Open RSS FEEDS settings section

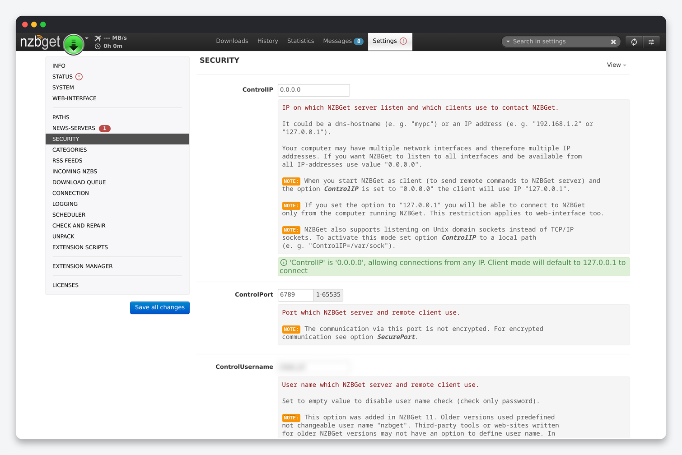click(117, 161)
